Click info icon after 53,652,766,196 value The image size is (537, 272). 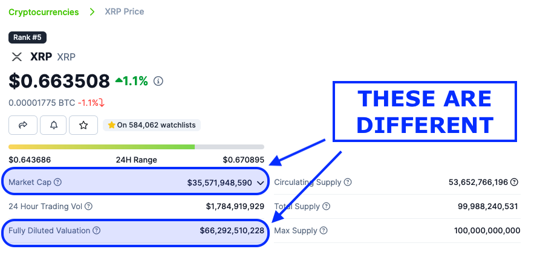(515, 183)
